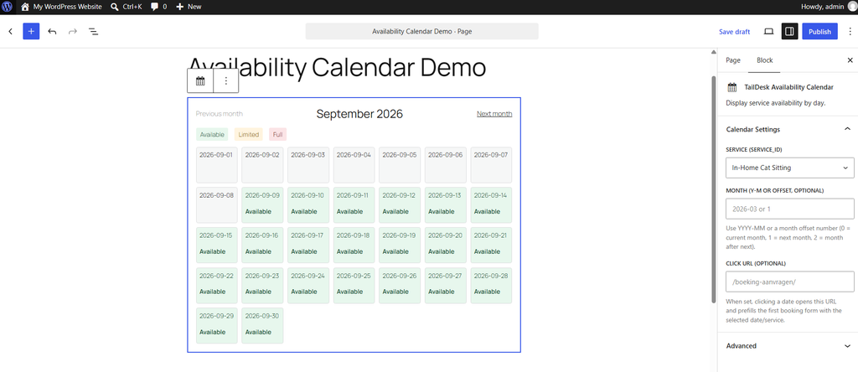Click the Month offset input field
The image size is (858, 372).
pyautogui.click(x=789, y=209)
